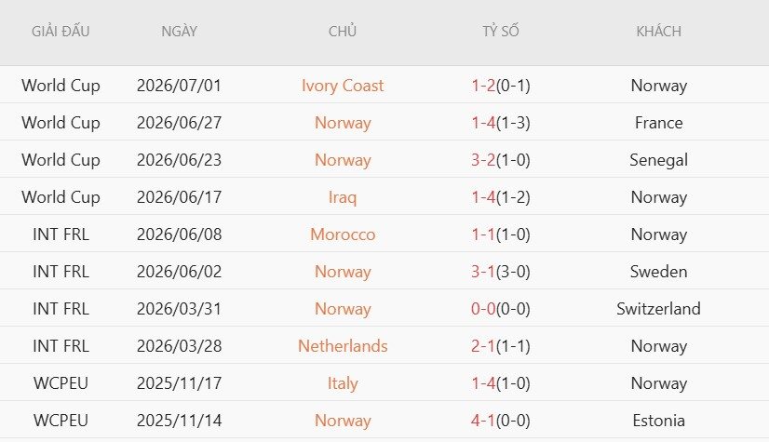Click the date 2026/06/27
This screenshot has height=442, width=769.
pyautogui.click(x=179, y=123)
